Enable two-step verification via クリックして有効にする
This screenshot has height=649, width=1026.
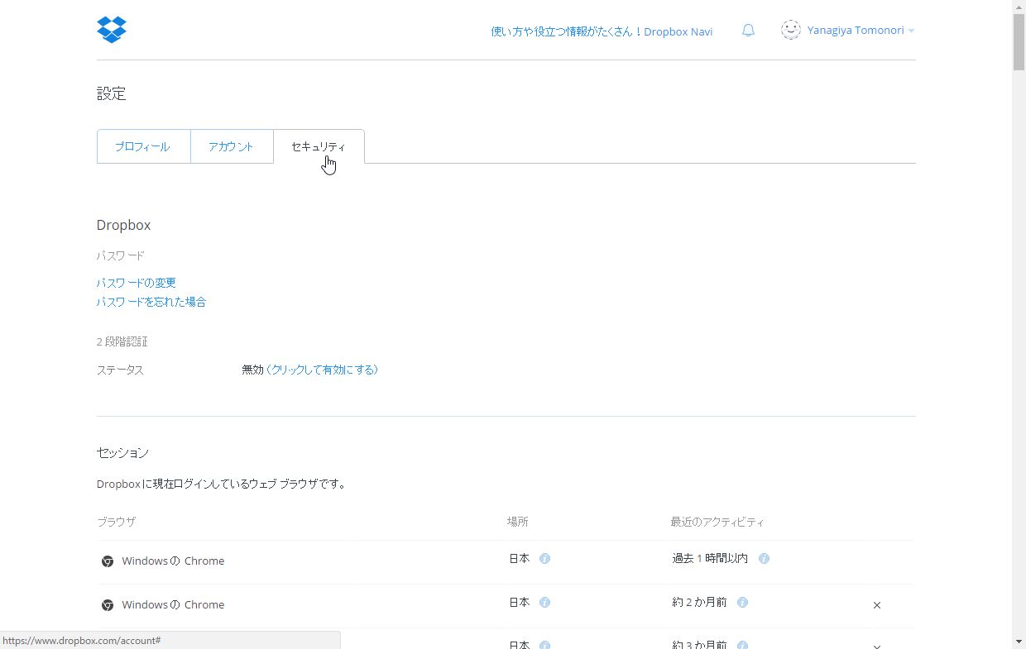click(x=323, y=370)
